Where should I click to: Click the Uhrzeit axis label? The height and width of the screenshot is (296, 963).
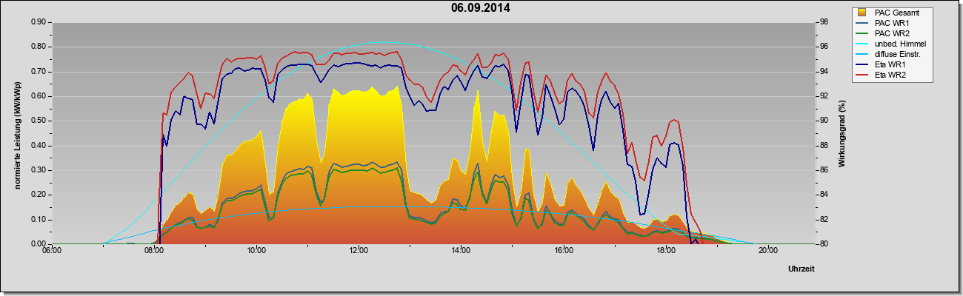coord(802,269)
